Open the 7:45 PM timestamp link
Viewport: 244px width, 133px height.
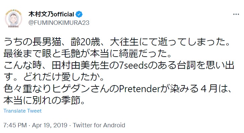click(x=15, y=125)
